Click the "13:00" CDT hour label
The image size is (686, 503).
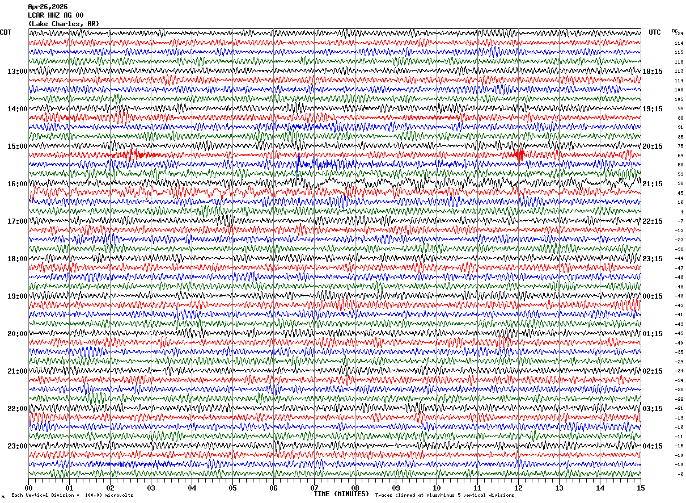17,72
